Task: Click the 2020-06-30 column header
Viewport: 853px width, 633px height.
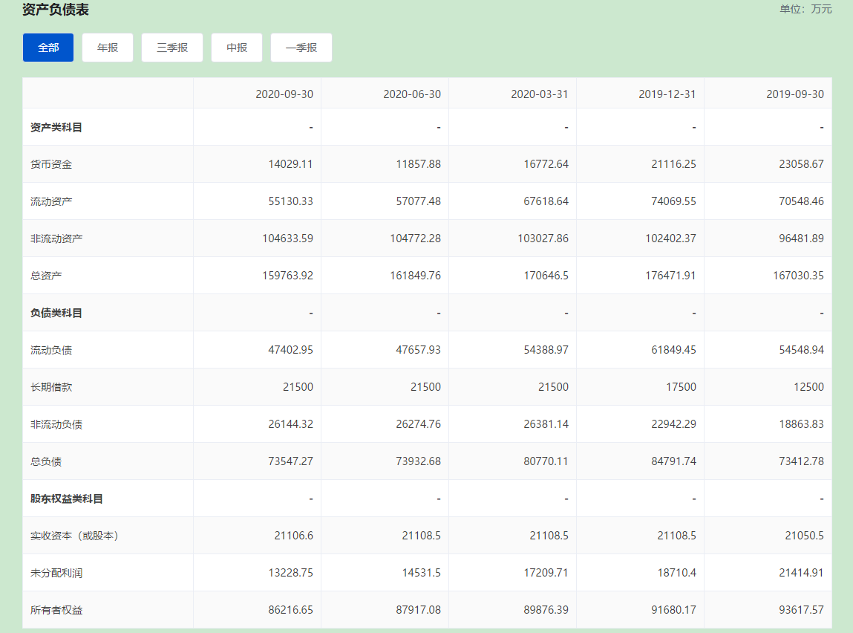Action: point(411,94)
